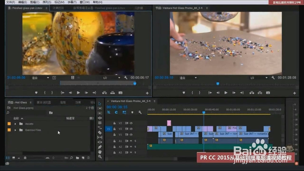304x171 pixels.
Task: Mark In point in Program monitor
Action: (x=192, y=93)
